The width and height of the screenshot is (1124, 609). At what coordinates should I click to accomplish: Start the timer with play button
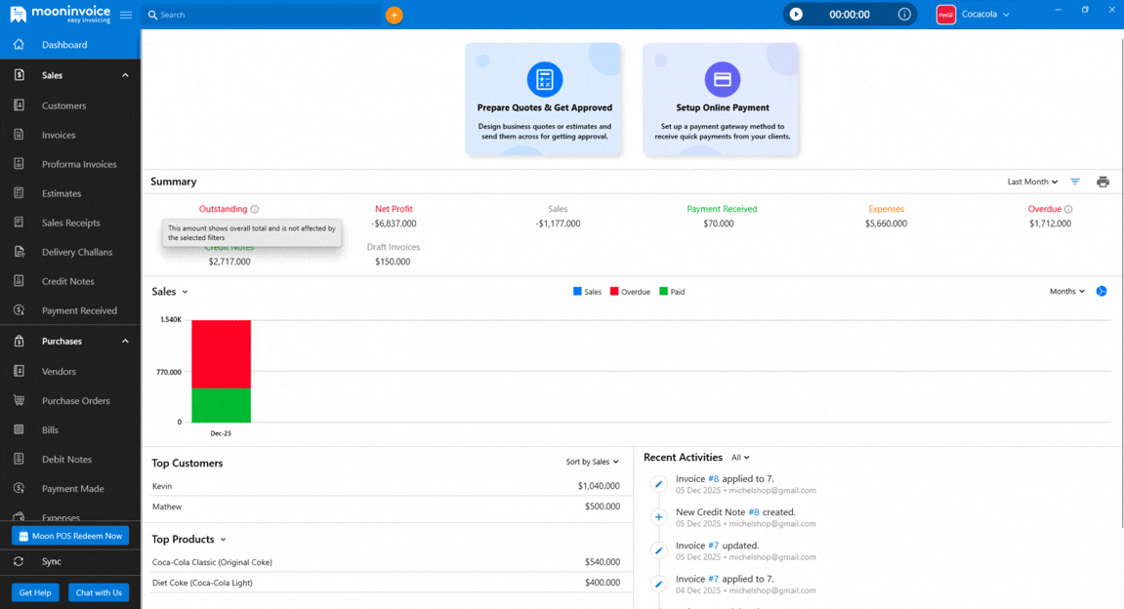(x=796, y=15)
